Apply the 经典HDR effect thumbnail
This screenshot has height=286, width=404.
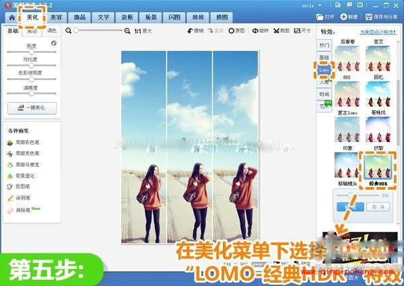[378, 167]
